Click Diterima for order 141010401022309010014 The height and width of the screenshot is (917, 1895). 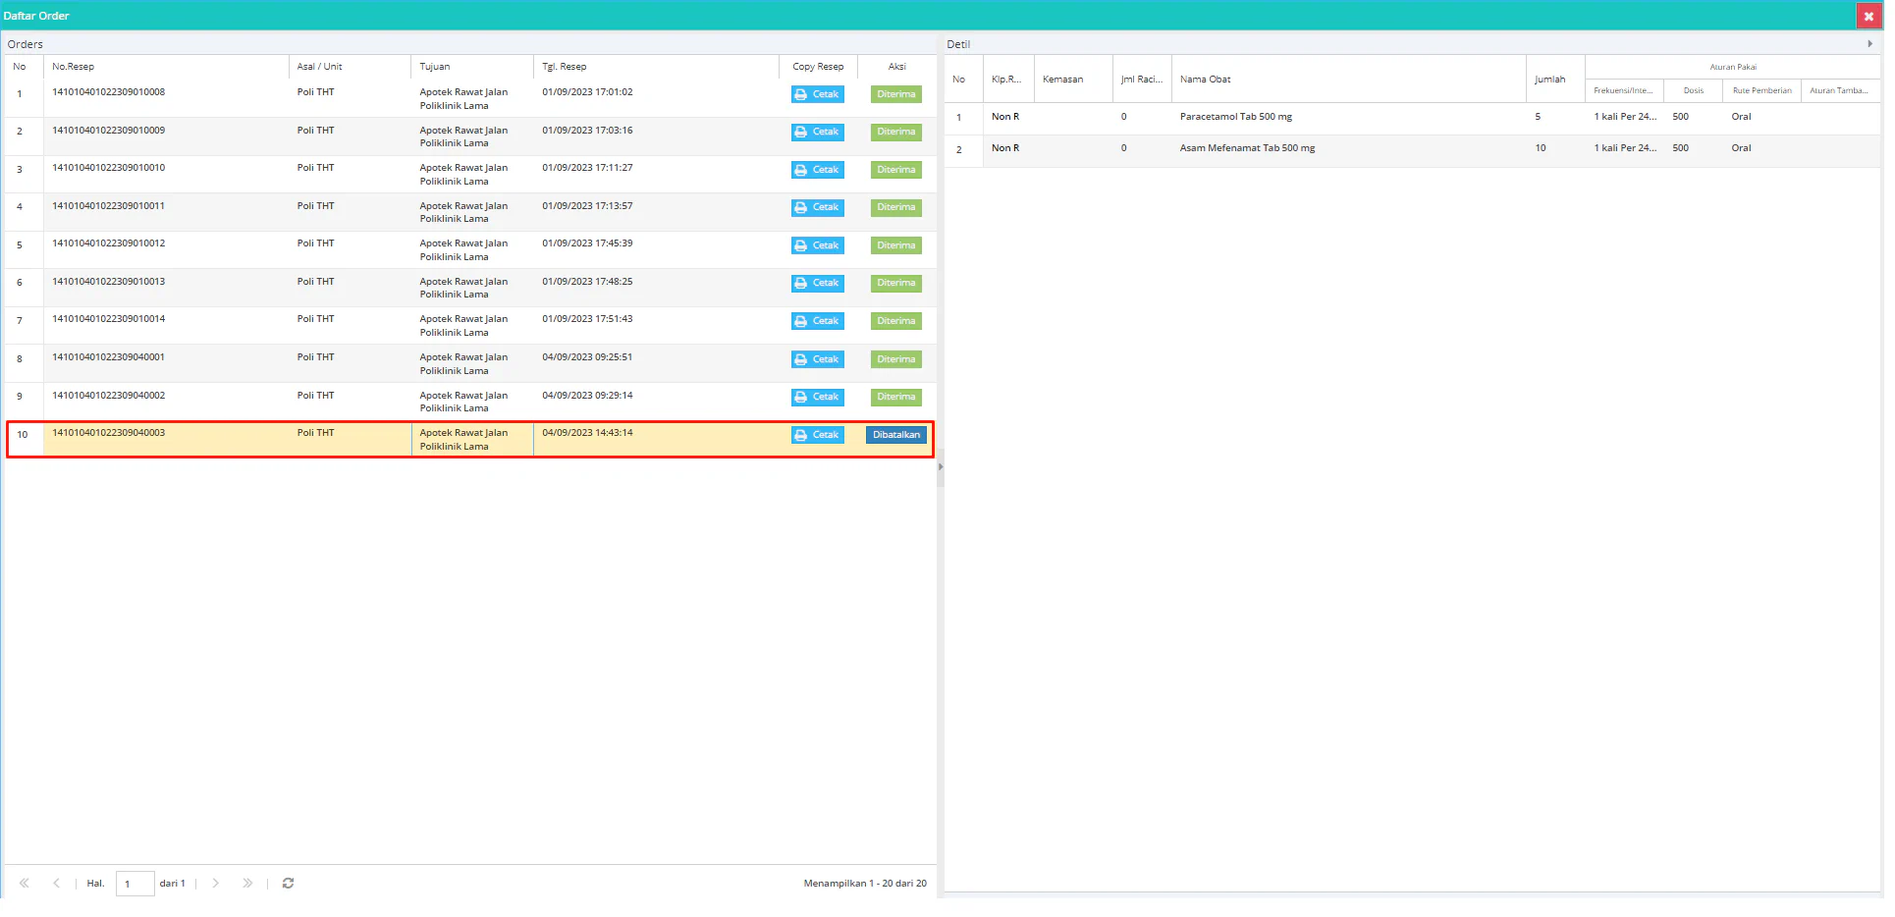click(895, 321)
